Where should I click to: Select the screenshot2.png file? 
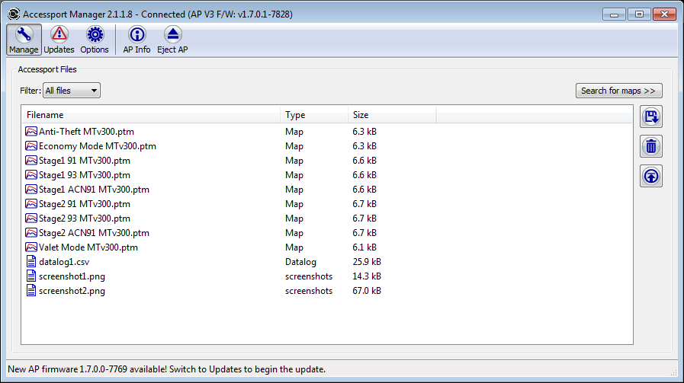coord(72,291)
